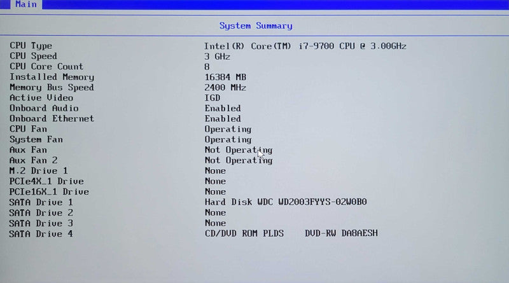Click Operating value for System Fan
The width and height of the screenshot is (509, 283).
(228, 140)
